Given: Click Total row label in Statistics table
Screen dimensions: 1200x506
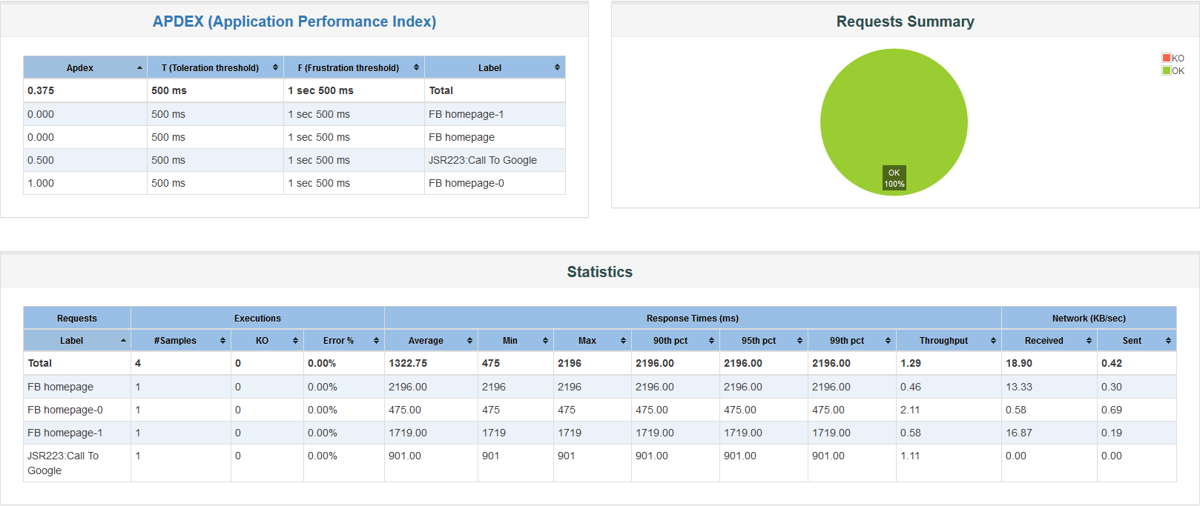Looking at the screenshot, I should coord(40,363).
